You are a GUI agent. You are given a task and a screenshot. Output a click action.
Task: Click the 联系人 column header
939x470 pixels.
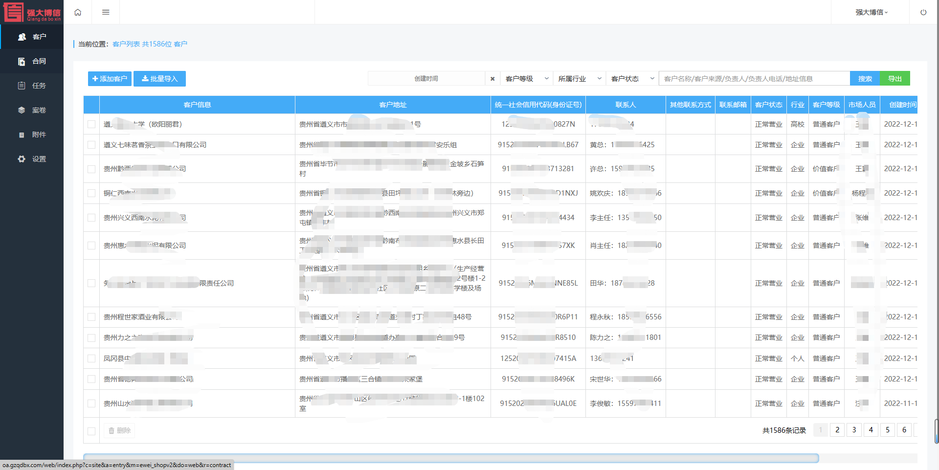(626, 105)
